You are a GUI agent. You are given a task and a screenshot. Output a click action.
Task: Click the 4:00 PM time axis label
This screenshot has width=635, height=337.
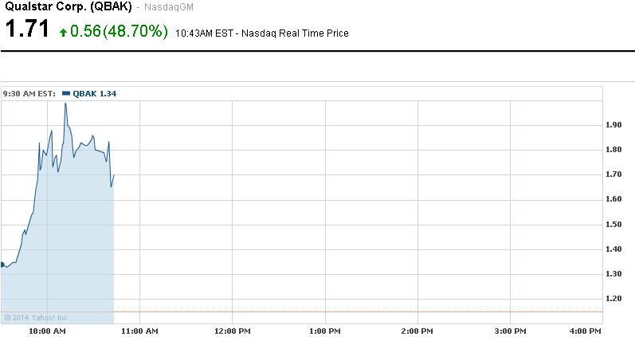(586, 330)
